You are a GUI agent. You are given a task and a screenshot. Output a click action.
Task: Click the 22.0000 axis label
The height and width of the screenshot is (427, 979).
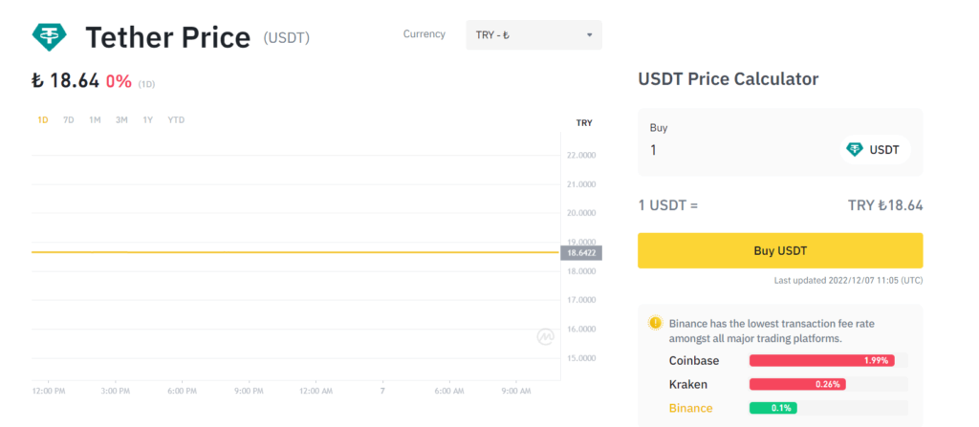(581, 155)
